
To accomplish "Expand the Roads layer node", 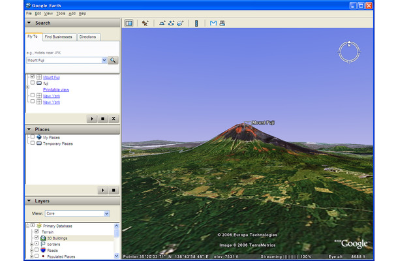I will click(x=32, y=251).
